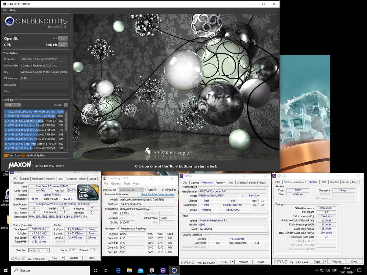Open Mainboard tab in Memory CPU-Z window
This screenshot has width=367, height=275.
pos(300,182)
